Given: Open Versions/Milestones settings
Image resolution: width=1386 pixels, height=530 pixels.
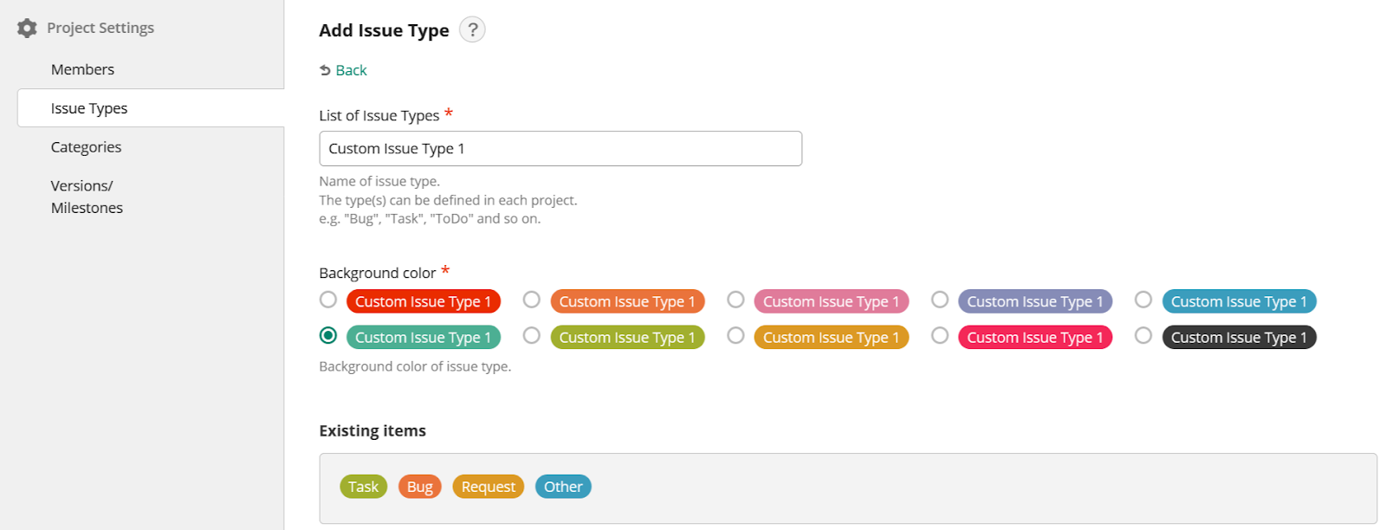Looking at the screenshot, I should coord(87,197).
